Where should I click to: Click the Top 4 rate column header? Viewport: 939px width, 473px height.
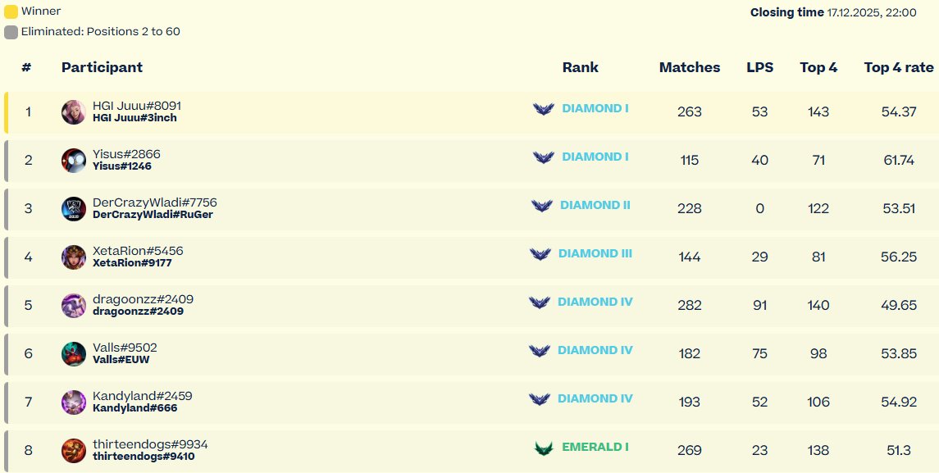(x=899, y=68)
